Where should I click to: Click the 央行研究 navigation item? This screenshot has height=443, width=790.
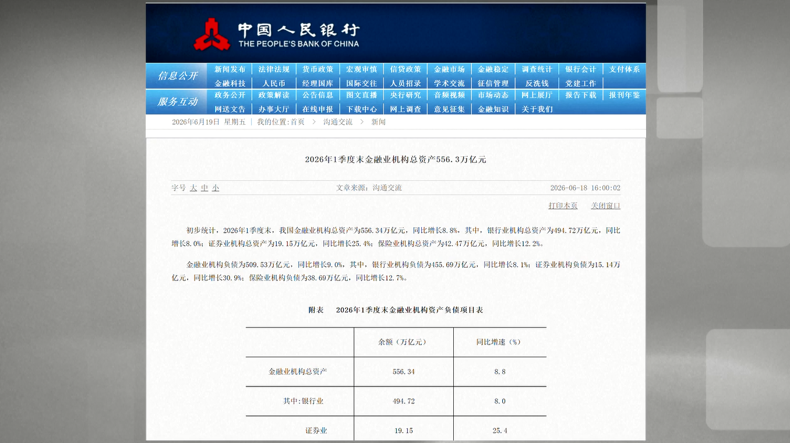coord(405,95)
